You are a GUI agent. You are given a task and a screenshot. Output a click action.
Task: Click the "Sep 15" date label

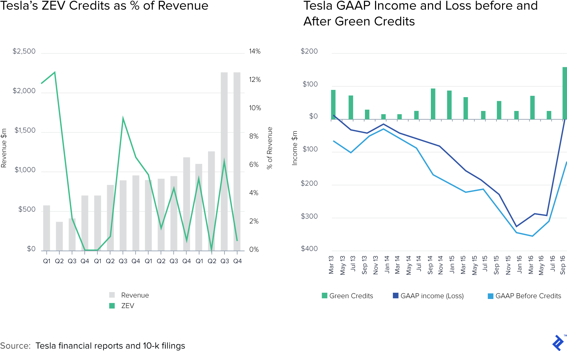pos(496,265)
